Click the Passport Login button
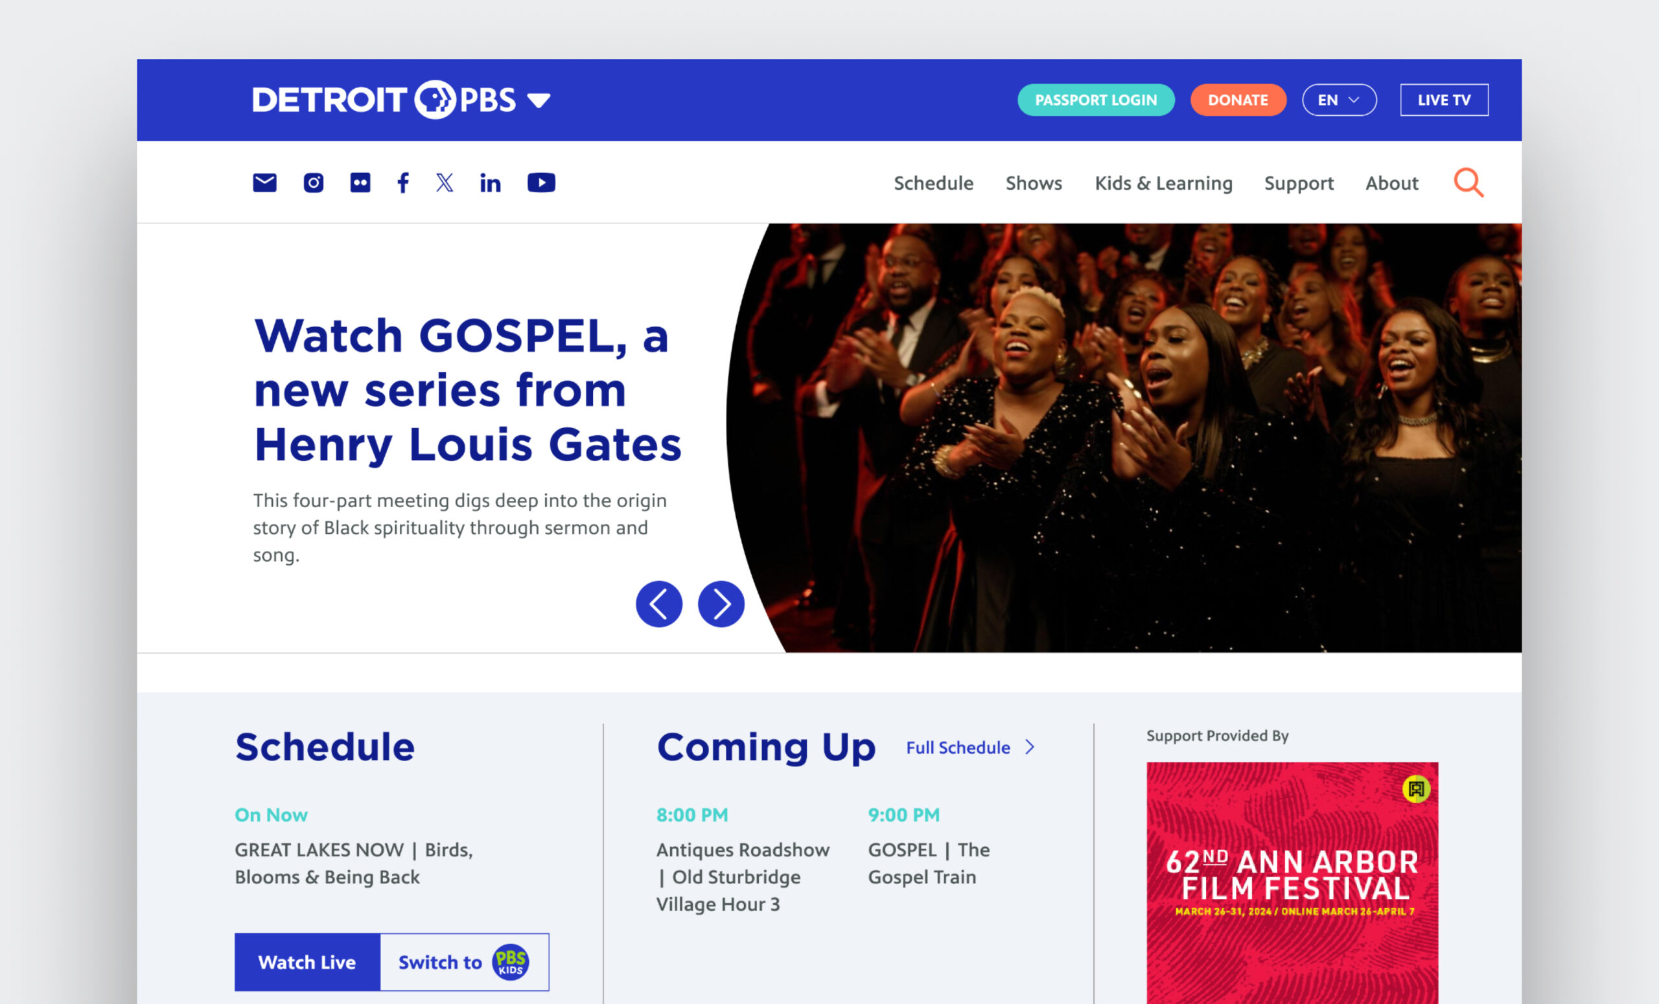 pos(1096,100)
